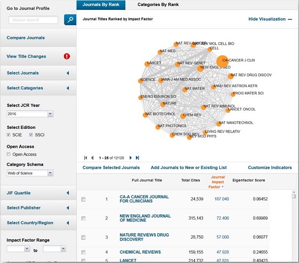Jump to last results page

pyautogui.click(x=137, y=158)
